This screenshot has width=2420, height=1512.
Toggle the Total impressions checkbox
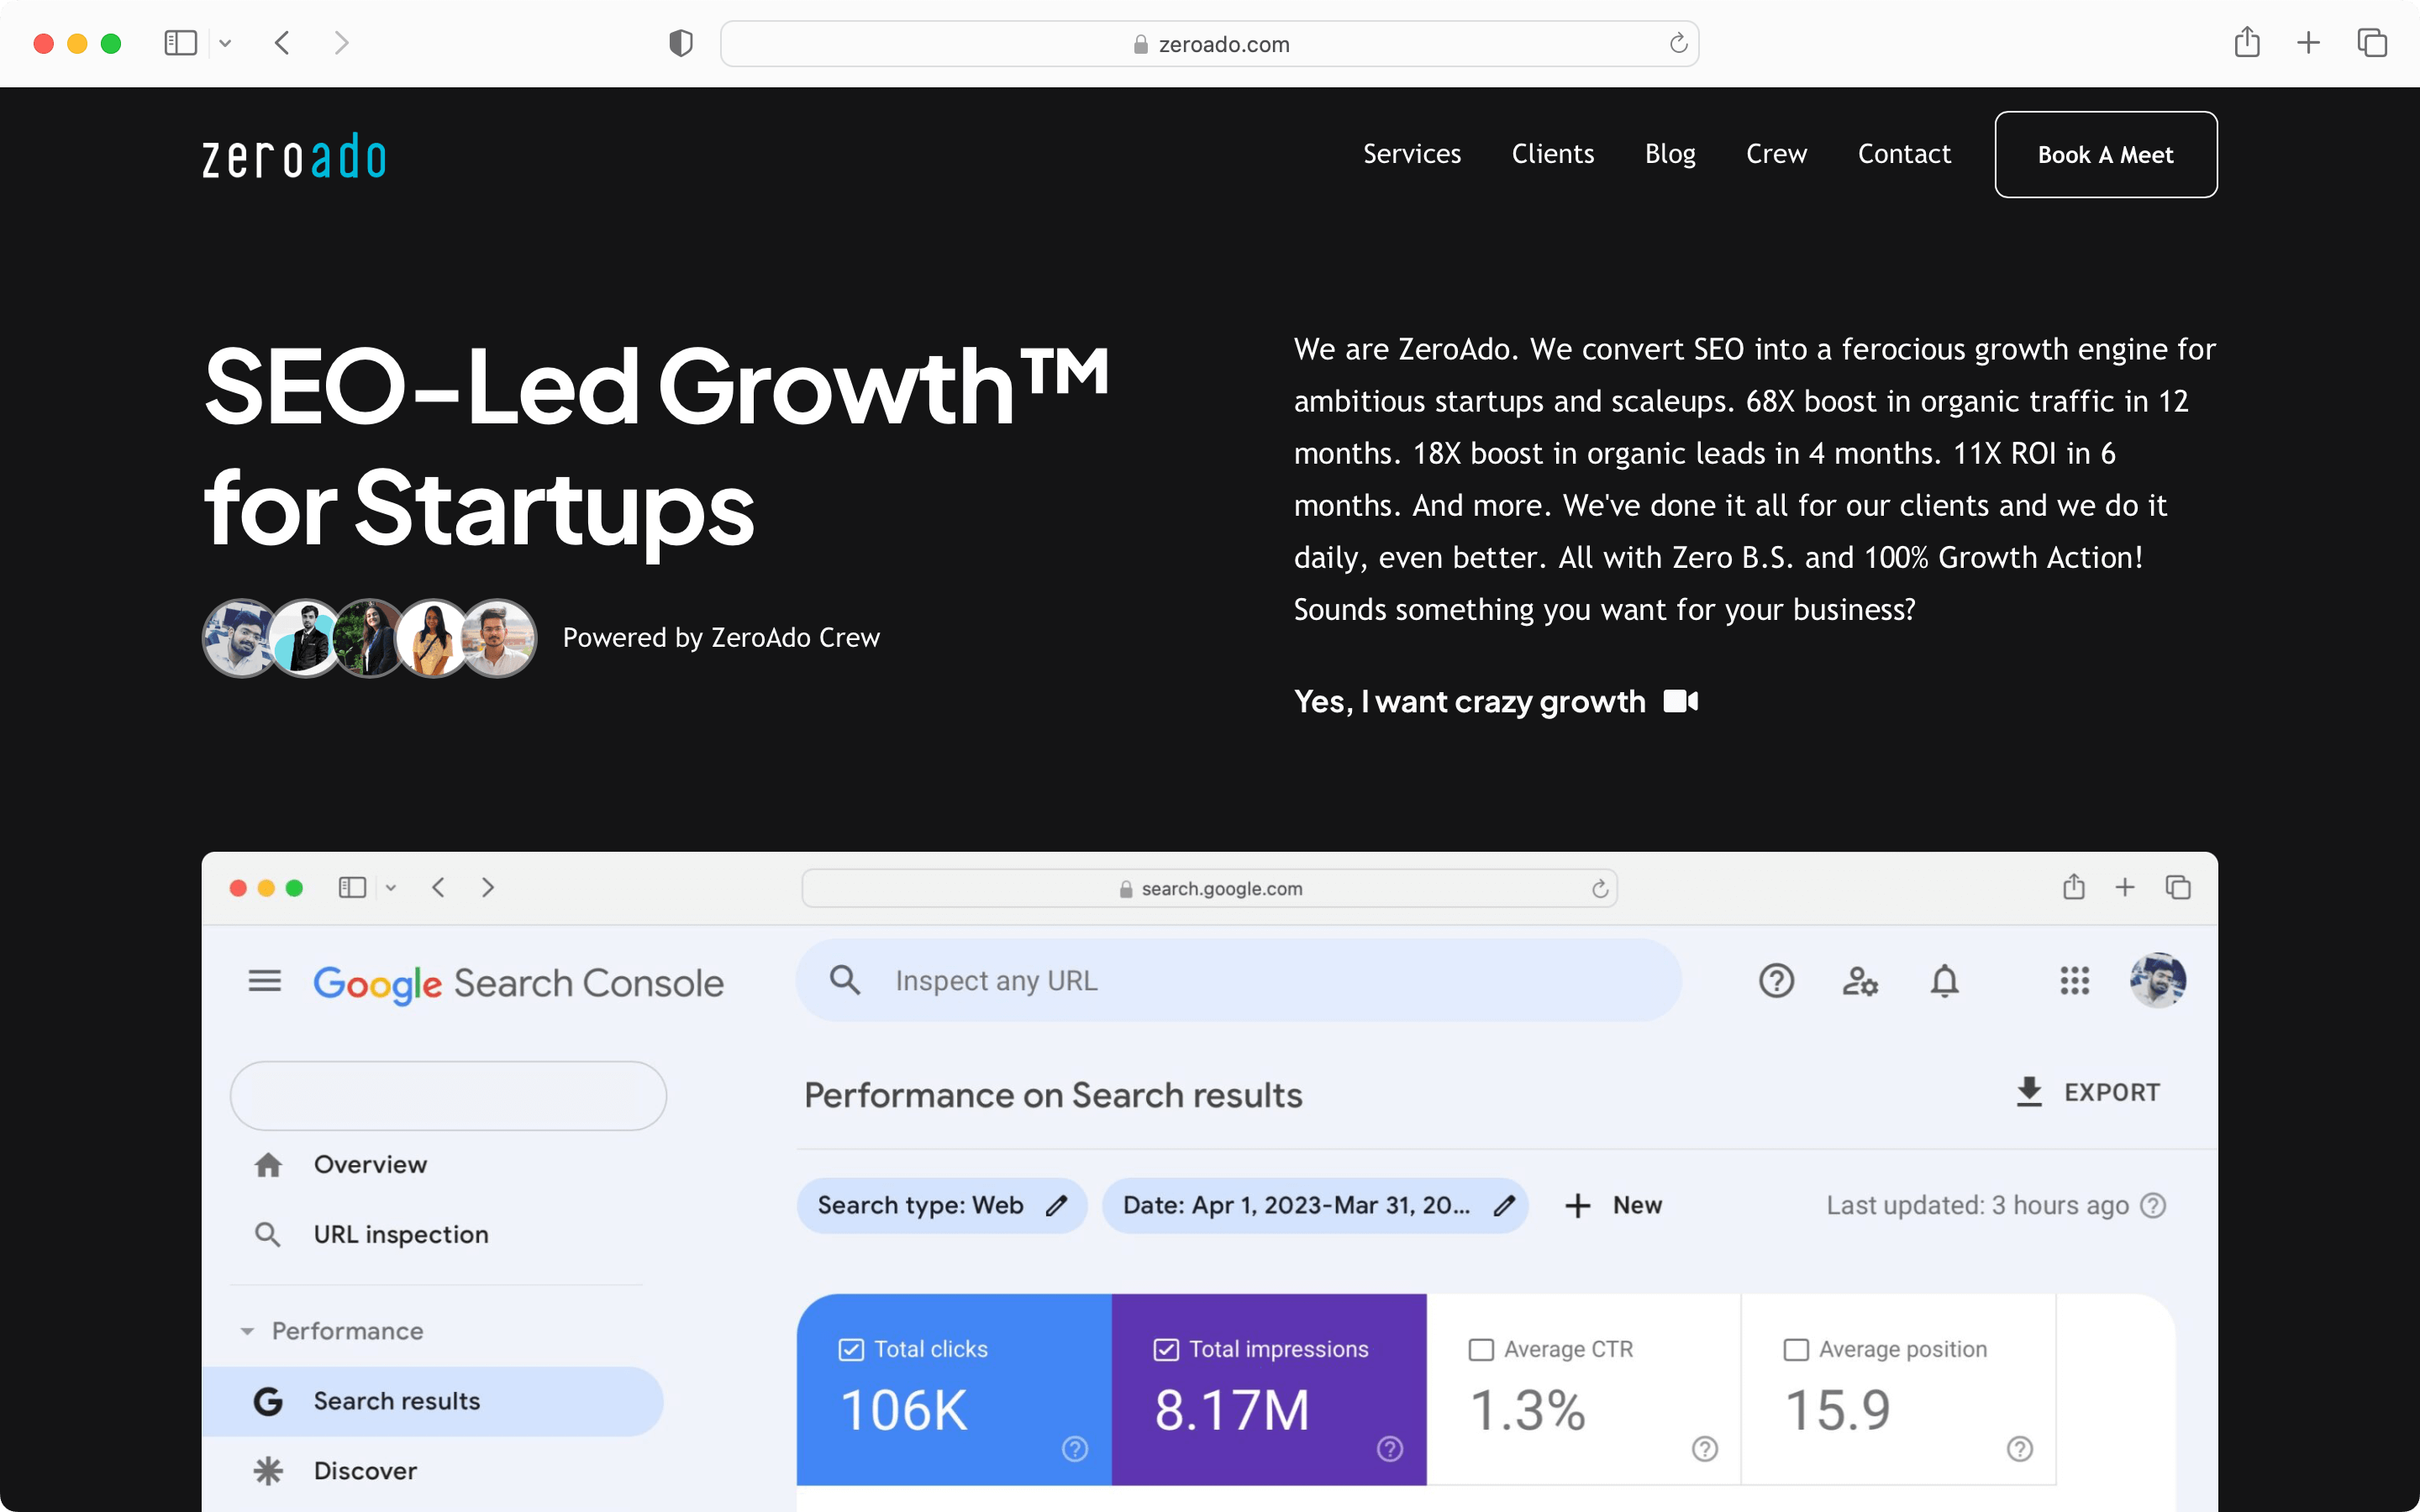(x=1166, y=1349)
